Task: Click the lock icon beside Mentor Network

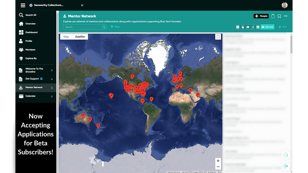Action: click(52, 88)
